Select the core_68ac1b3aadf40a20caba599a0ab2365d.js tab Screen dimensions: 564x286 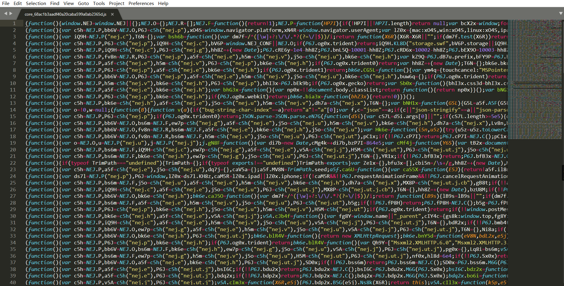[x=66, y=14]
